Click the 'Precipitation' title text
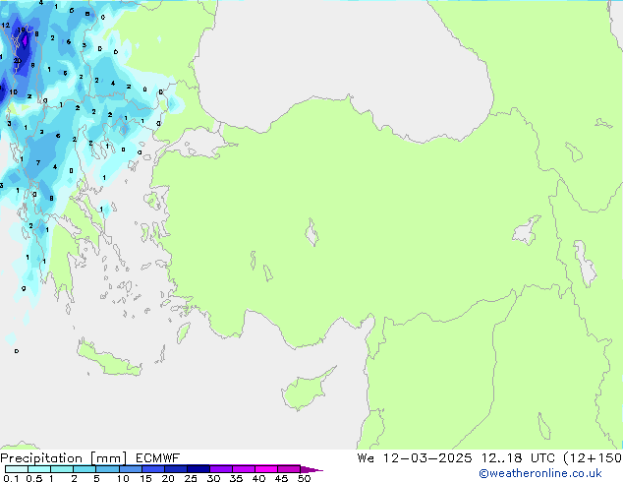Viewport: 623px width, 482px height. point(41,458)
